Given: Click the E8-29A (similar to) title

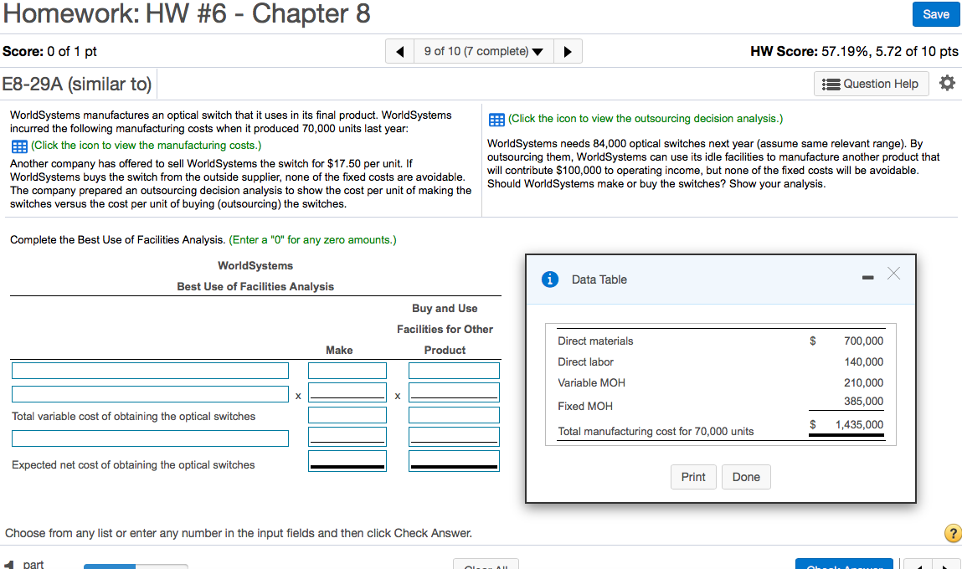Looking at the screenshot, I should click(77, 84).
